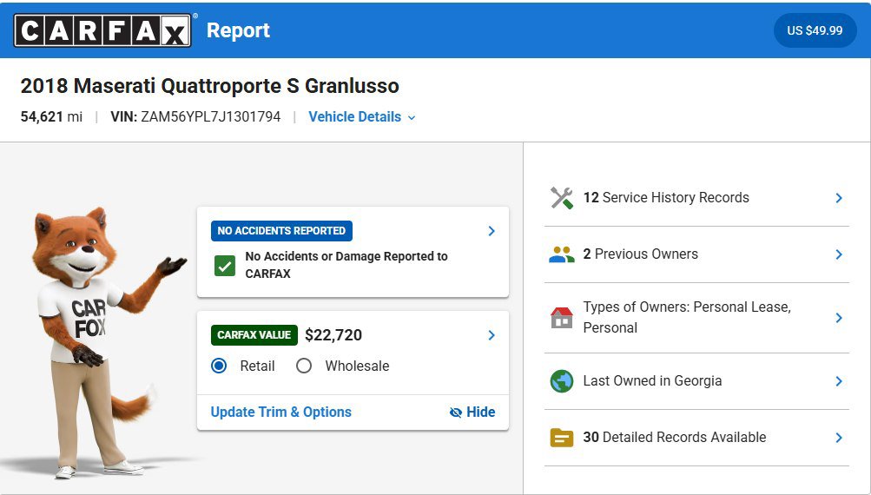Select the Retail value radio button

click(x=219, y=366)
